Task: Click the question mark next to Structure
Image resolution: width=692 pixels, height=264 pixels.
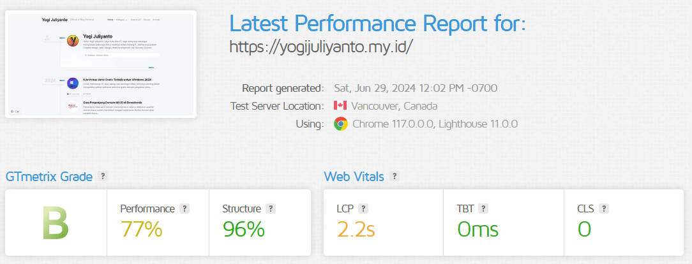Action: click(271, 209)
